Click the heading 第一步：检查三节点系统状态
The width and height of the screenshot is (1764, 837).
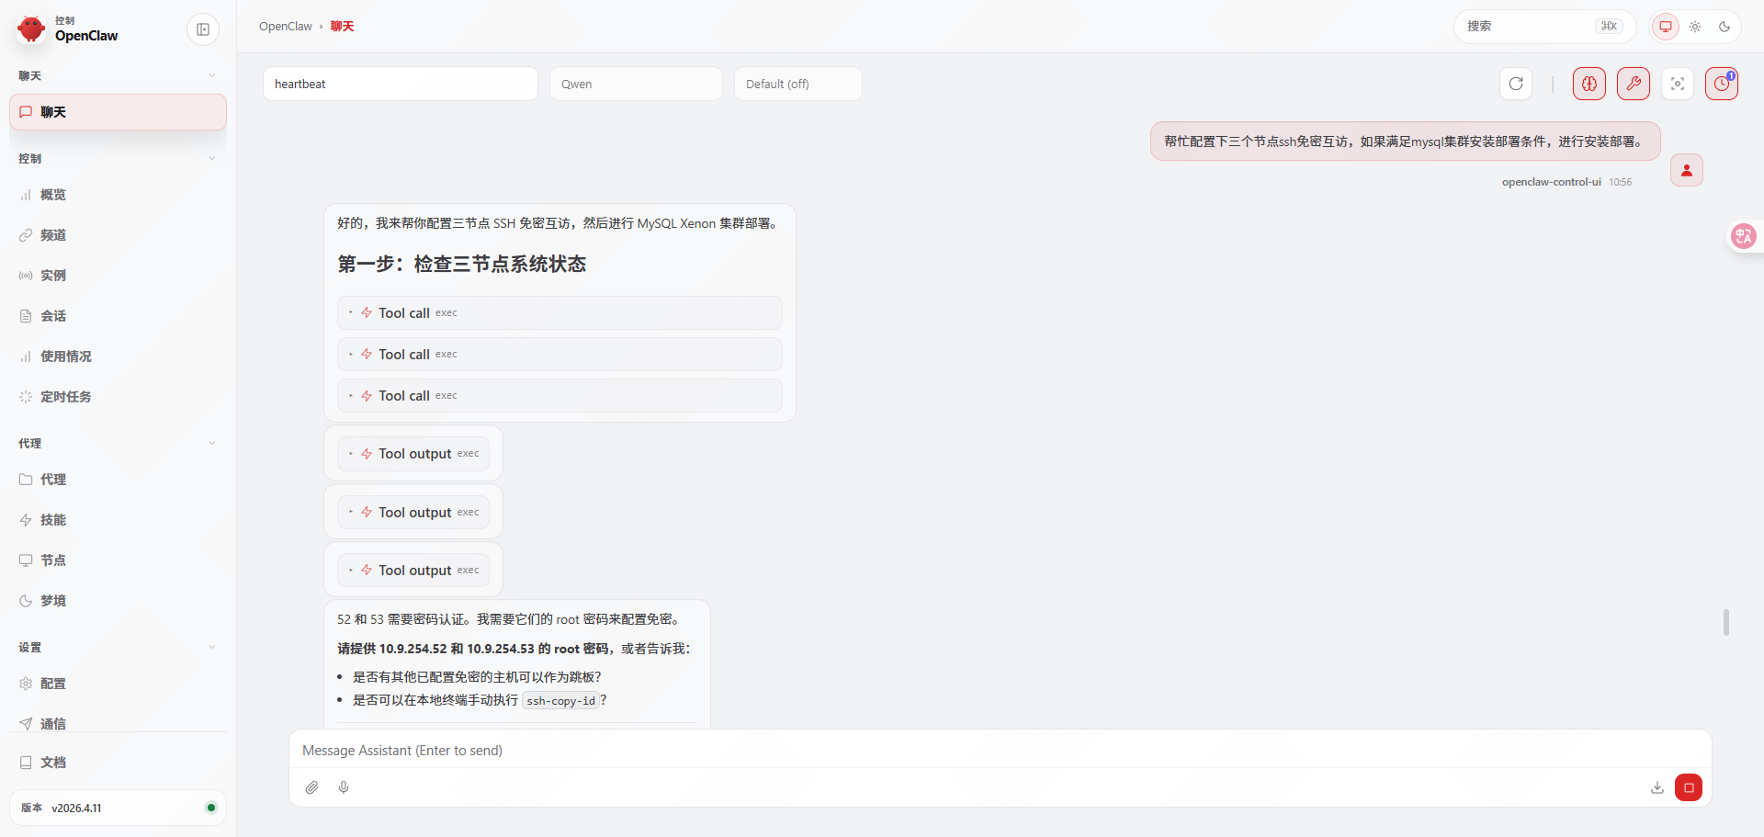click(x=461, y=265)
